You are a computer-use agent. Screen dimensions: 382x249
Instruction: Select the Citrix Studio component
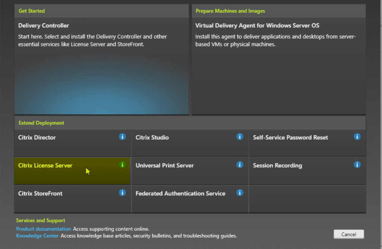(x=172, y=143)
